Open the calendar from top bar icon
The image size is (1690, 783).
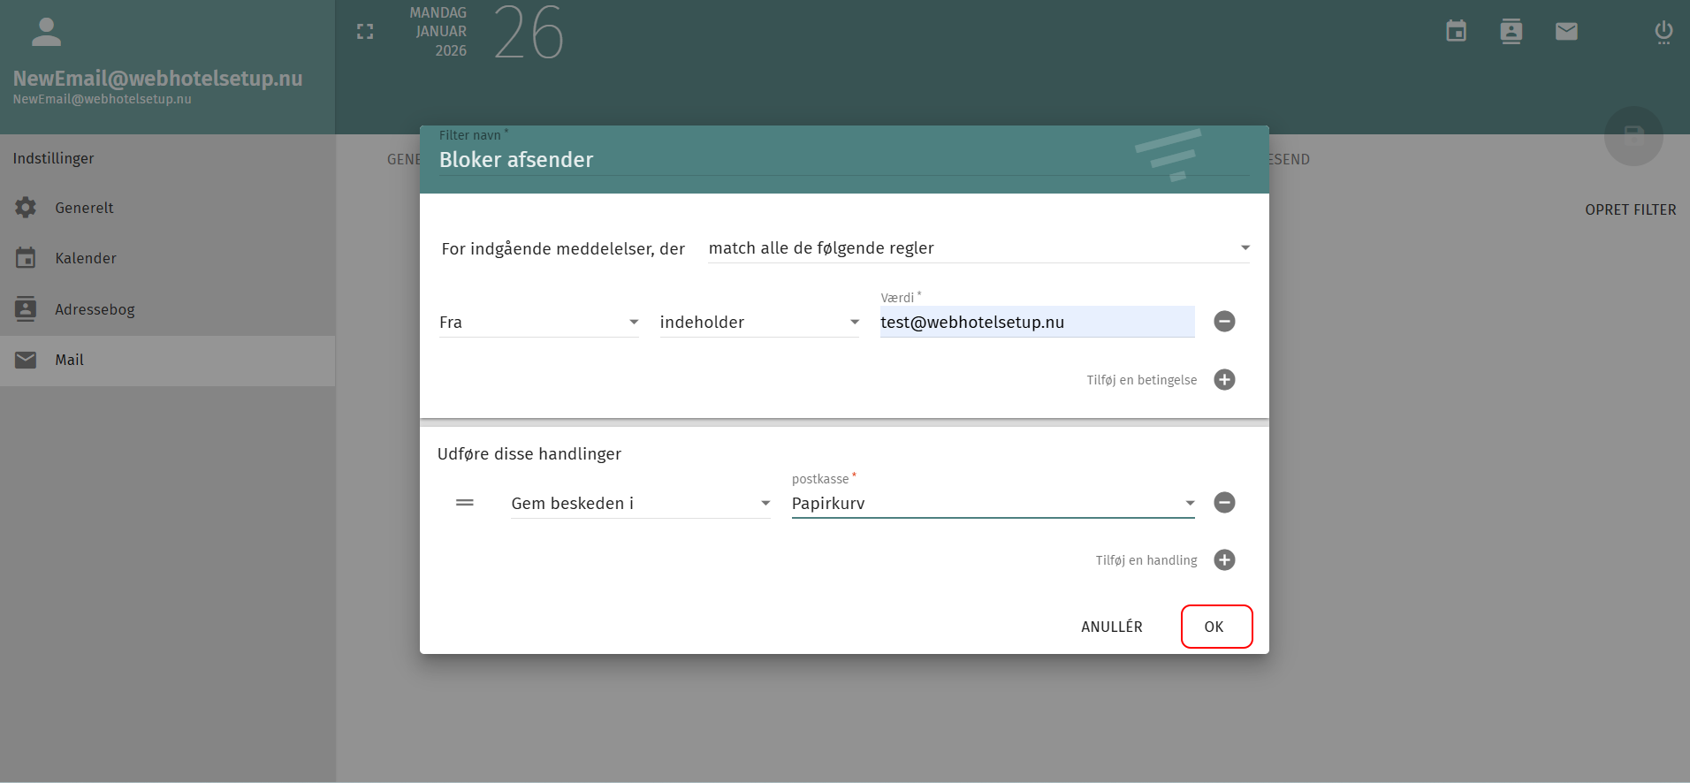[x=1456, y=32]
